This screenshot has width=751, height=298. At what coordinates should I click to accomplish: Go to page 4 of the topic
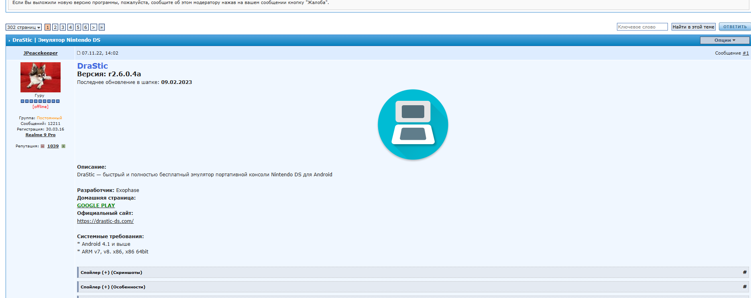pyautogui.click(x=71, y=27)
